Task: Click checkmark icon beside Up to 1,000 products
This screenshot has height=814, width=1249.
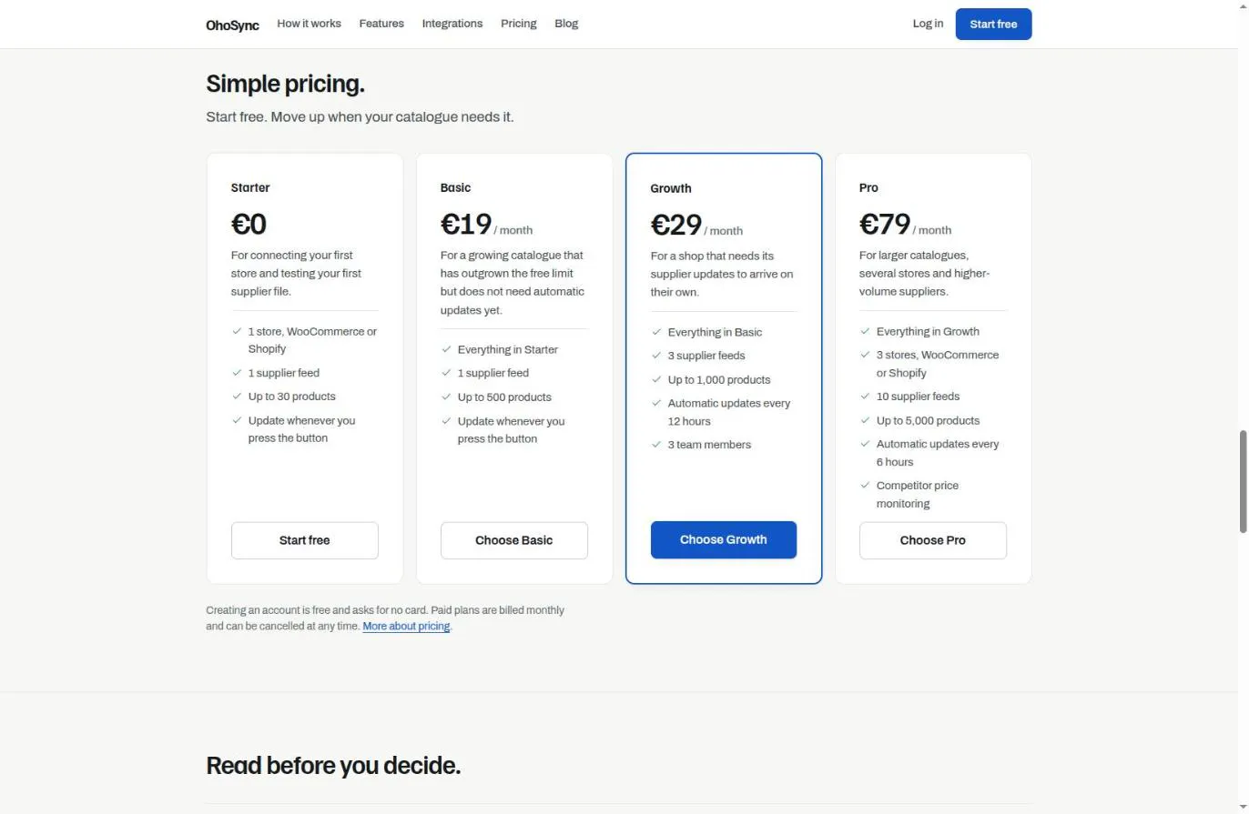Action: pos(656,379)
